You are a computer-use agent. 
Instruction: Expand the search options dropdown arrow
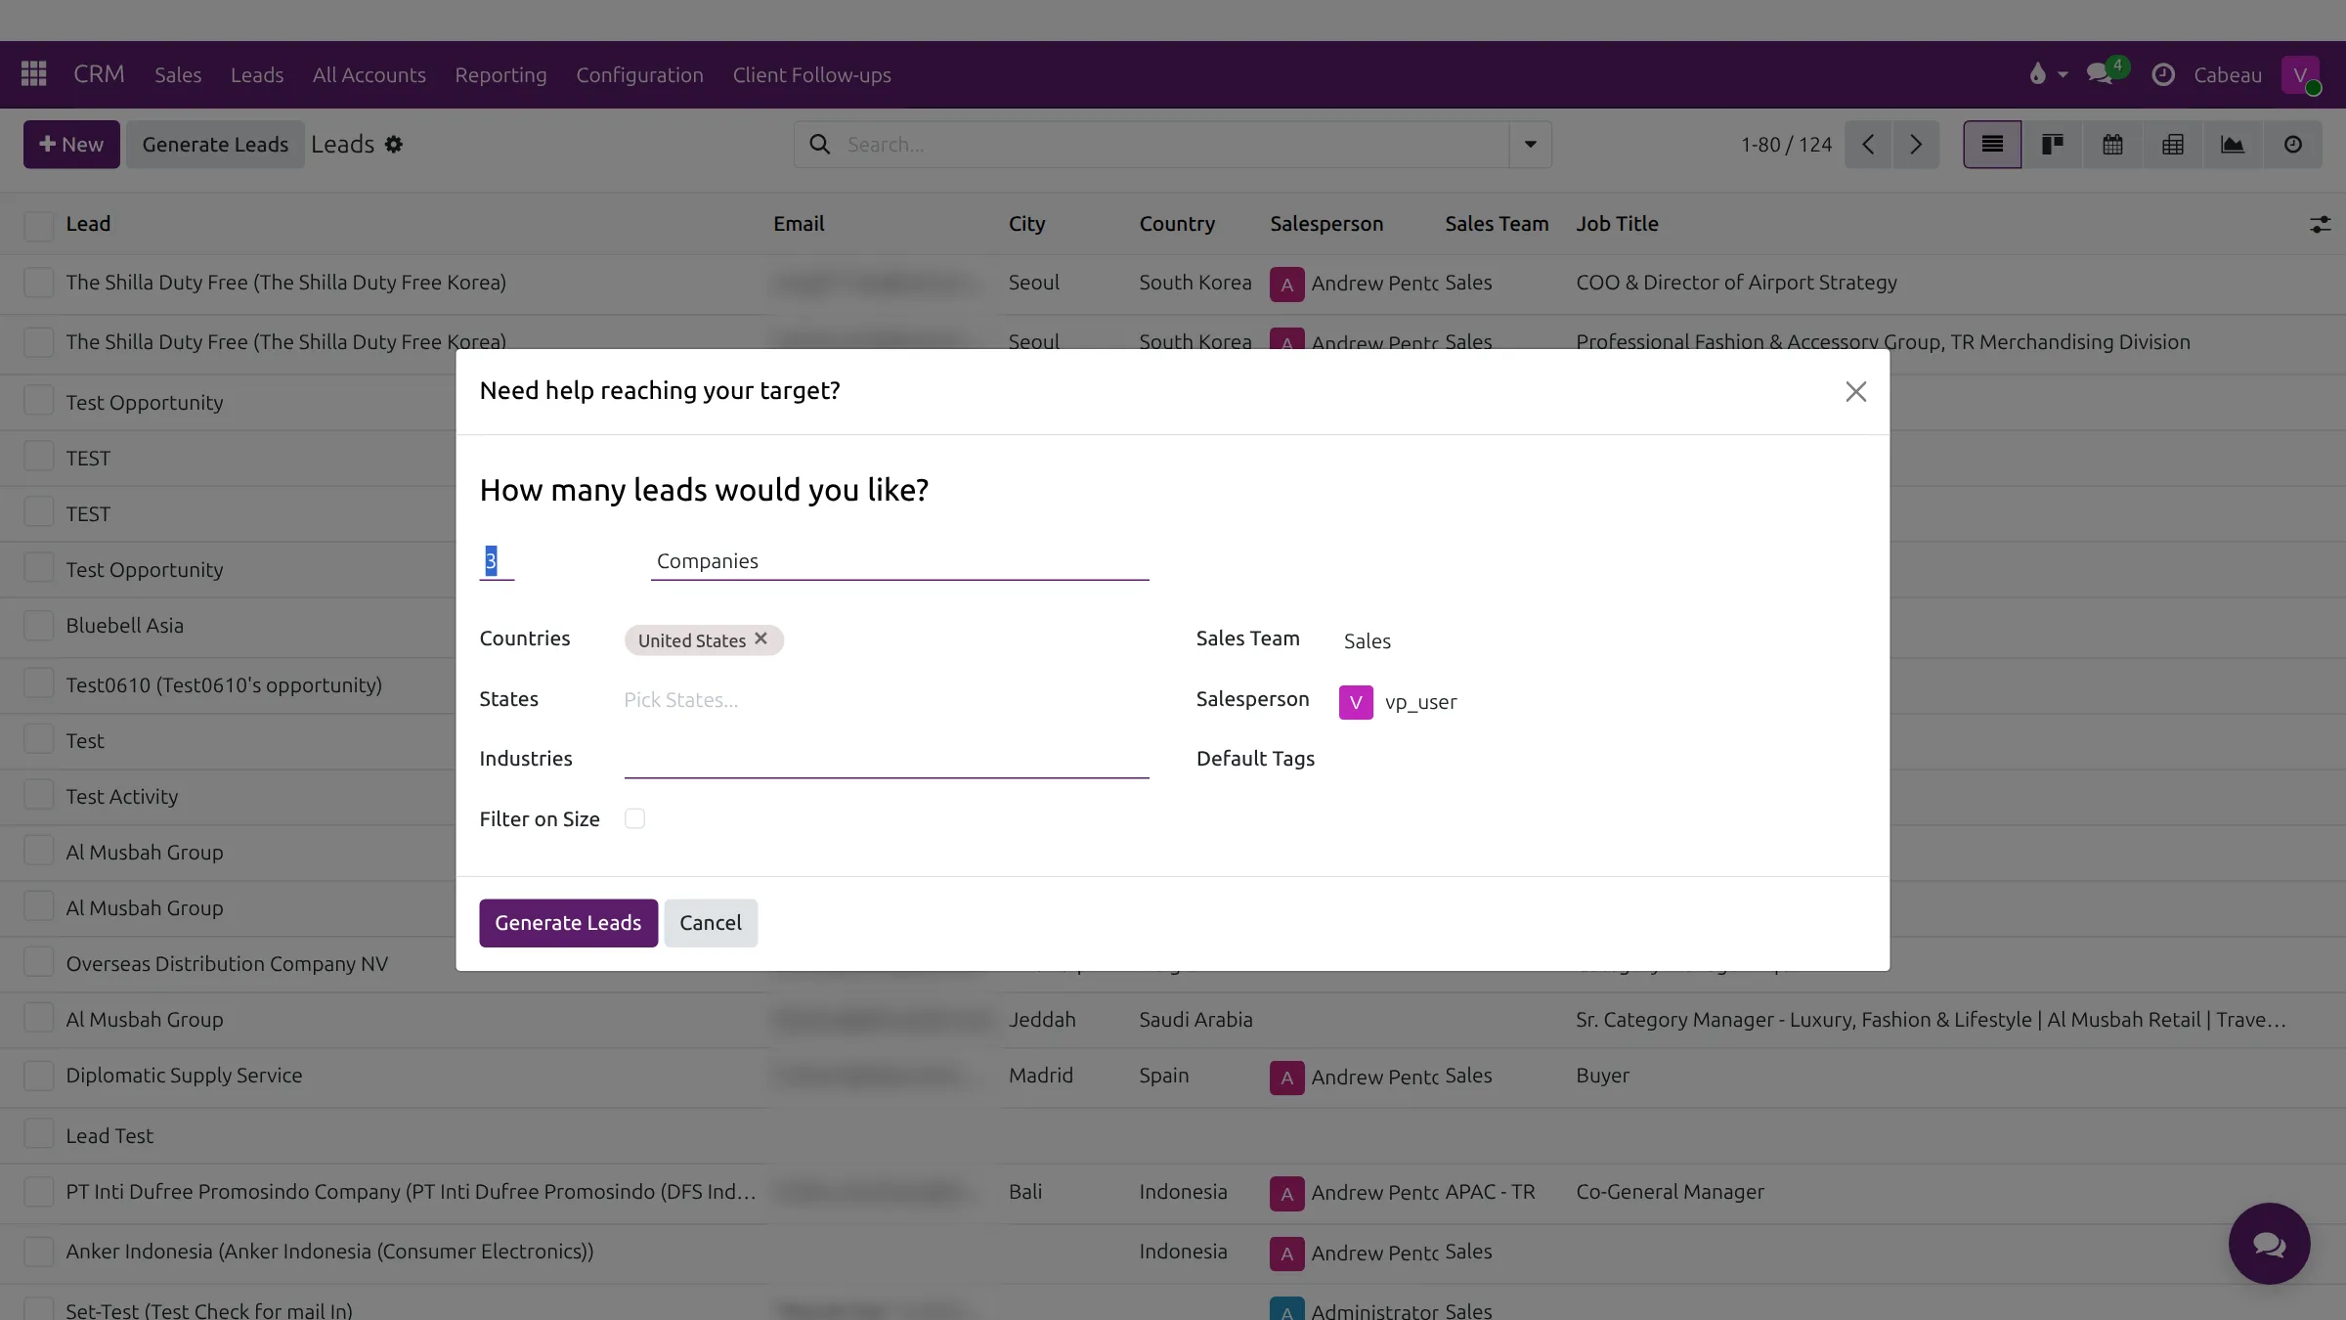[x=1531, y=145]
